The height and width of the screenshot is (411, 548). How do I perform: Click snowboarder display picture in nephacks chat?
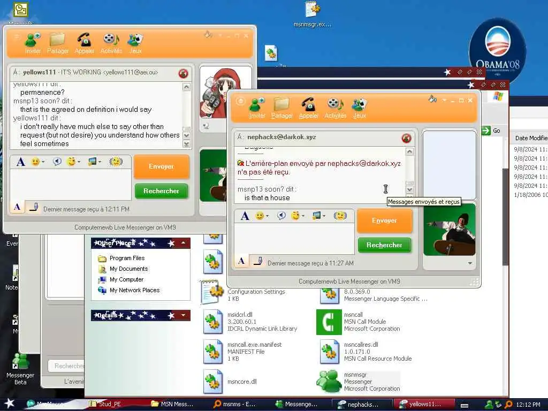[x=450, y=230]
